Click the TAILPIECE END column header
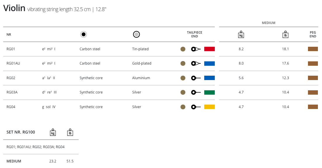Viewport: 322px width, 168px height. (195, 34)
